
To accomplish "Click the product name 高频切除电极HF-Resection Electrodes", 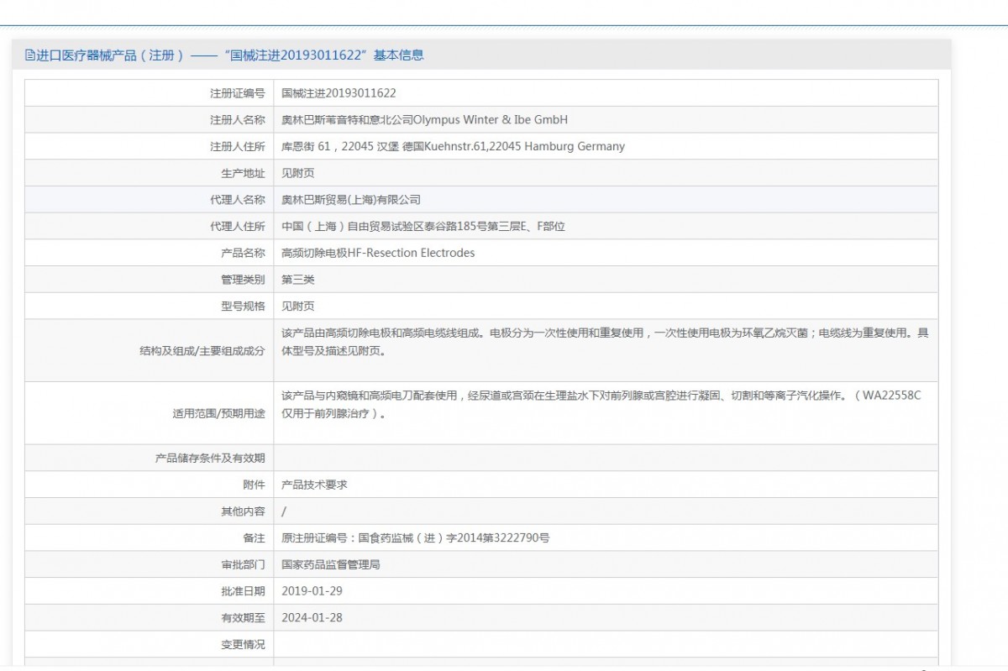I will click(378, 253).
